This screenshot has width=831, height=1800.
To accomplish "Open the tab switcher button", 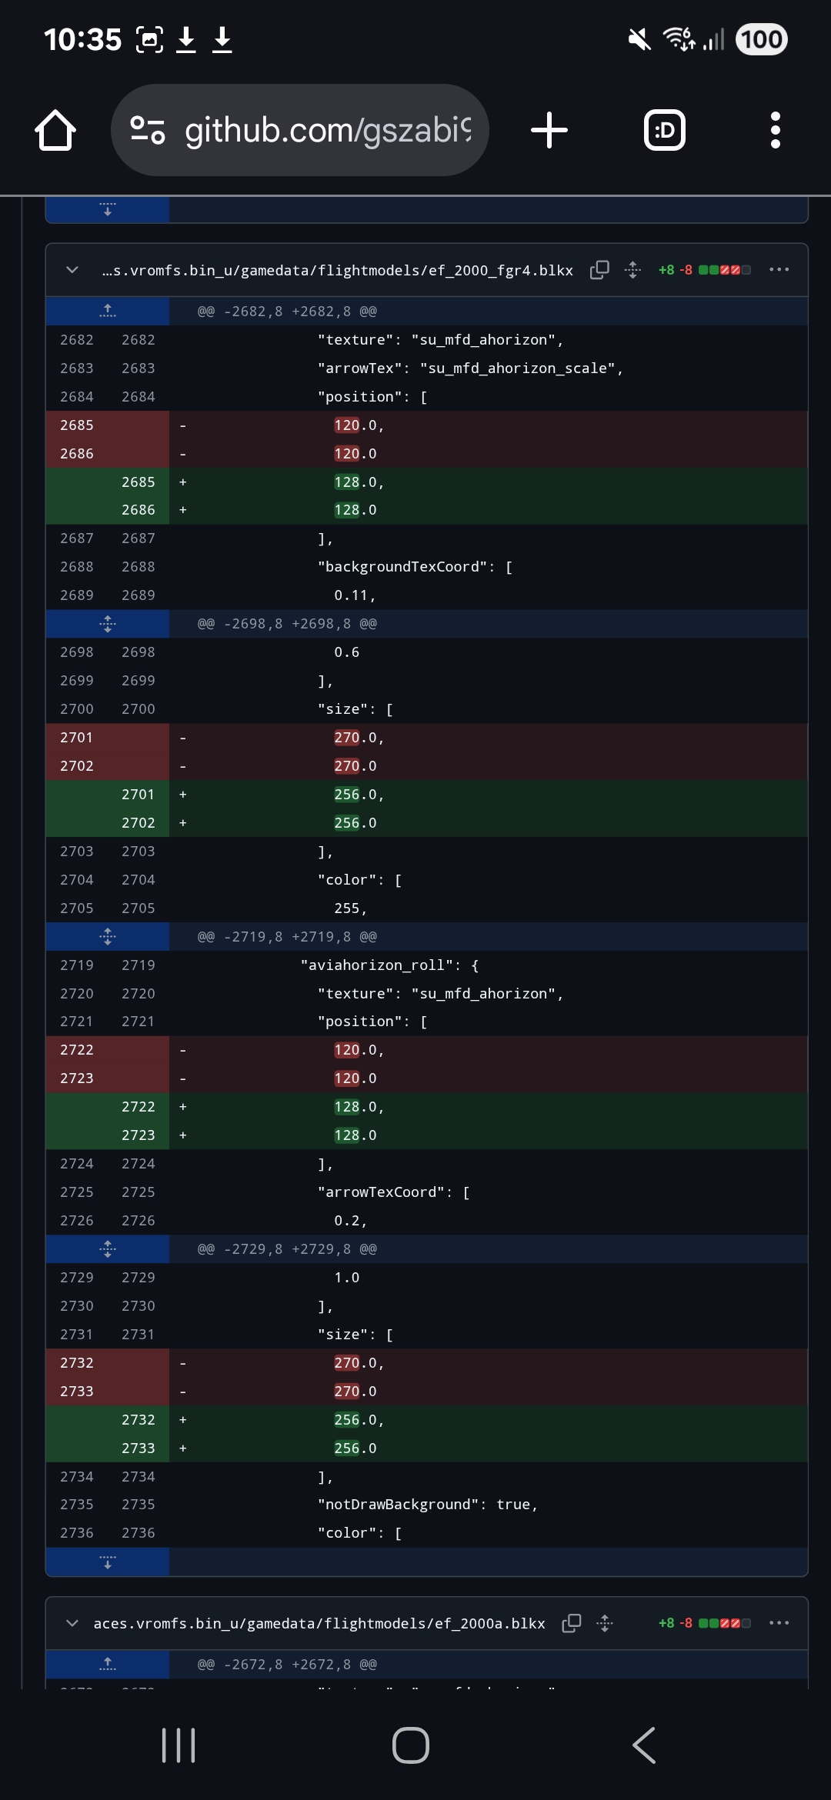I will tap(664, 130).
